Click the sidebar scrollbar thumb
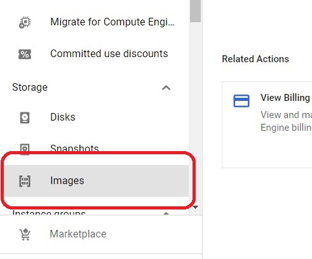Viewport: 312px width, 259px height. pyautogui.click(x=195, y=11)
